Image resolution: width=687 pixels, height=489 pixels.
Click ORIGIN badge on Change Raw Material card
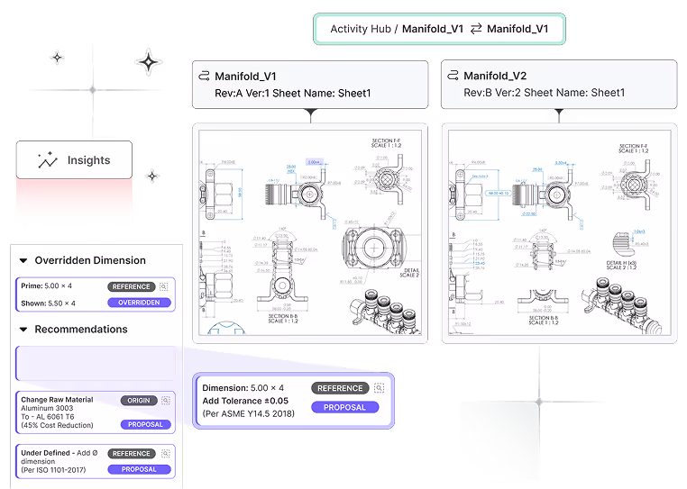click(139, 400)
